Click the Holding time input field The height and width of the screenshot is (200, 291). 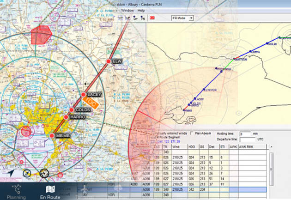(x=245, y=134)
